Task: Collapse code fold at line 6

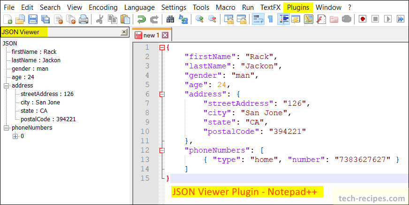Action: pos(162,95)
